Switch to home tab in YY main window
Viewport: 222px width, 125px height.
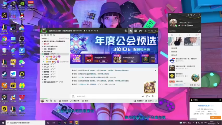(172, 35)
